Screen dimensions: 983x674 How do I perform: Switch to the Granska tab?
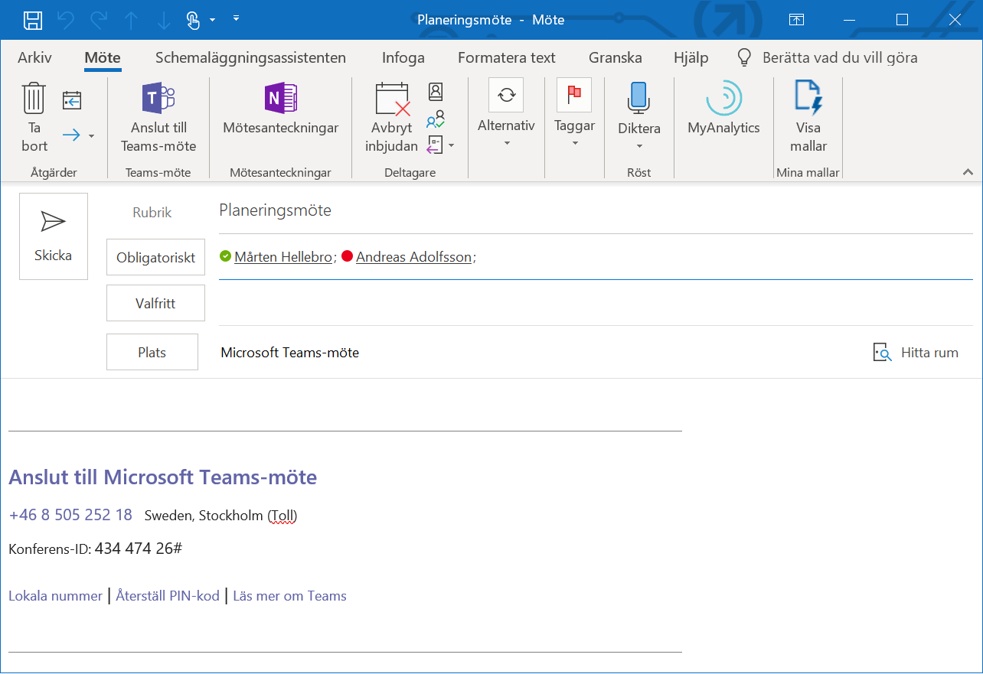pyautogui.click(x=616, y=57)
